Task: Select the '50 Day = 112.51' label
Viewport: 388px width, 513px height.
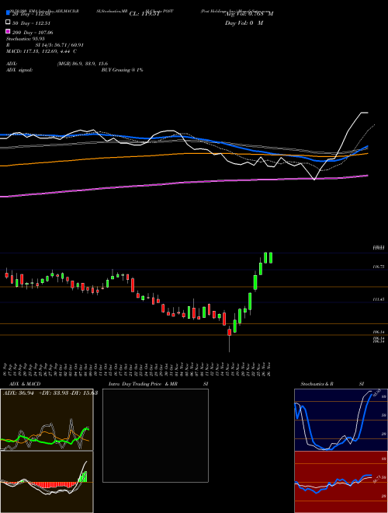Action: point(31,23)
